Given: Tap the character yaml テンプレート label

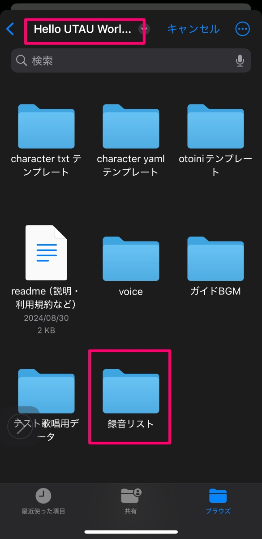Looking at the screenshot, I should tap(131, 165).
